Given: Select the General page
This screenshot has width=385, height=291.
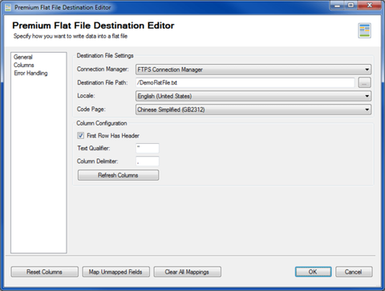Looking at the screenshot, I should [x=23, y=57].
